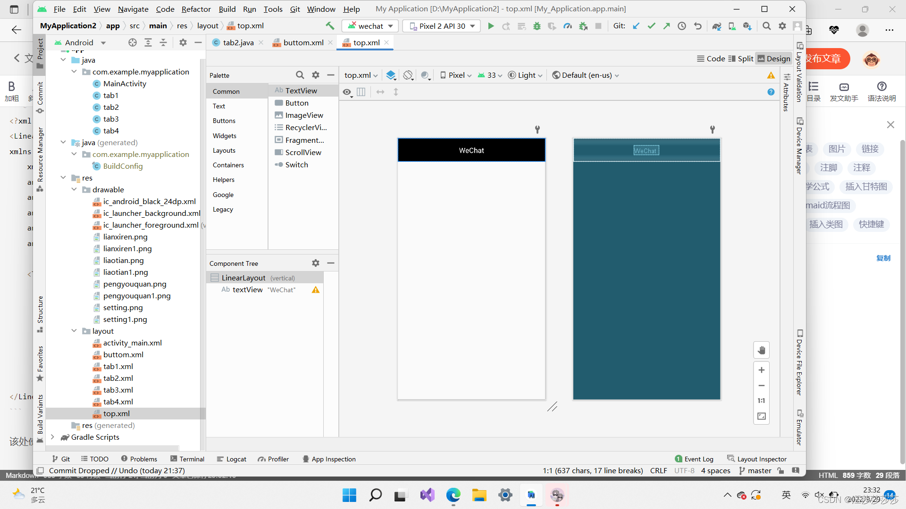Open tab3.xml in the project tree

click(118, 390)
